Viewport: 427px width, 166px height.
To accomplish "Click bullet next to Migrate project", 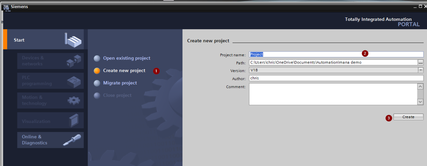I will coord(97,83).
